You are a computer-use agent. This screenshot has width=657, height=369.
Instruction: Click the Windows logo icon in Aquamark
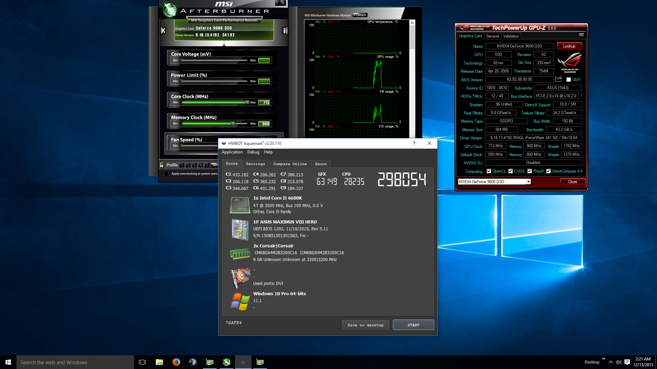point(240,301)
